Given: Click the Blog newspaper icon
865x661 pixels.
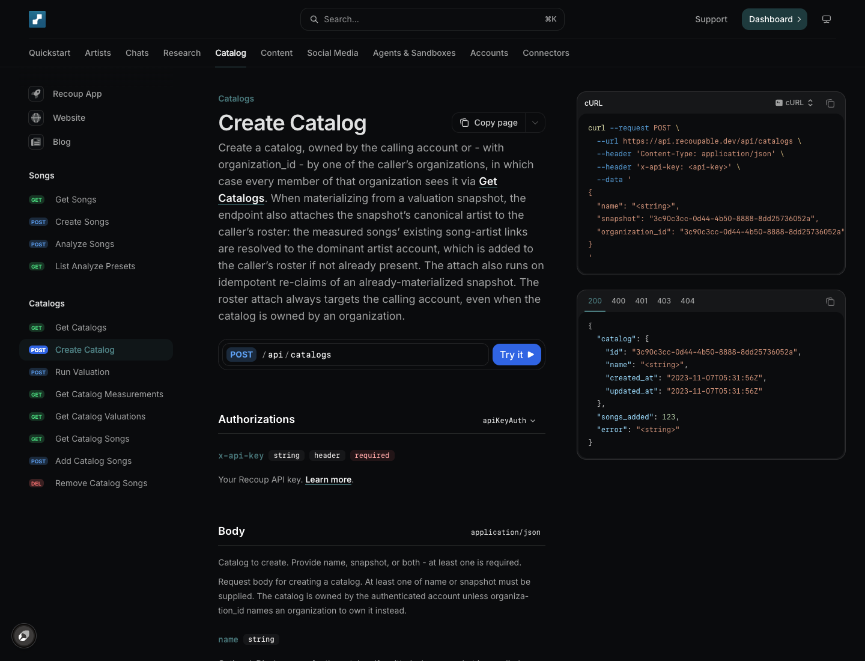Looking at the screenshot, I should [36, 142].
